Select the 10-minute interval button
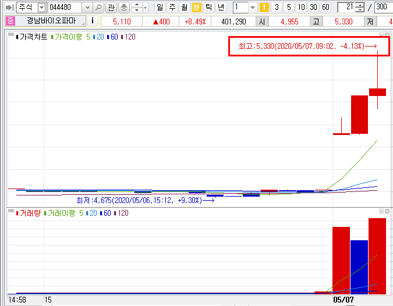This screenshot has height=306, width=393. click(x=301, y=8)
